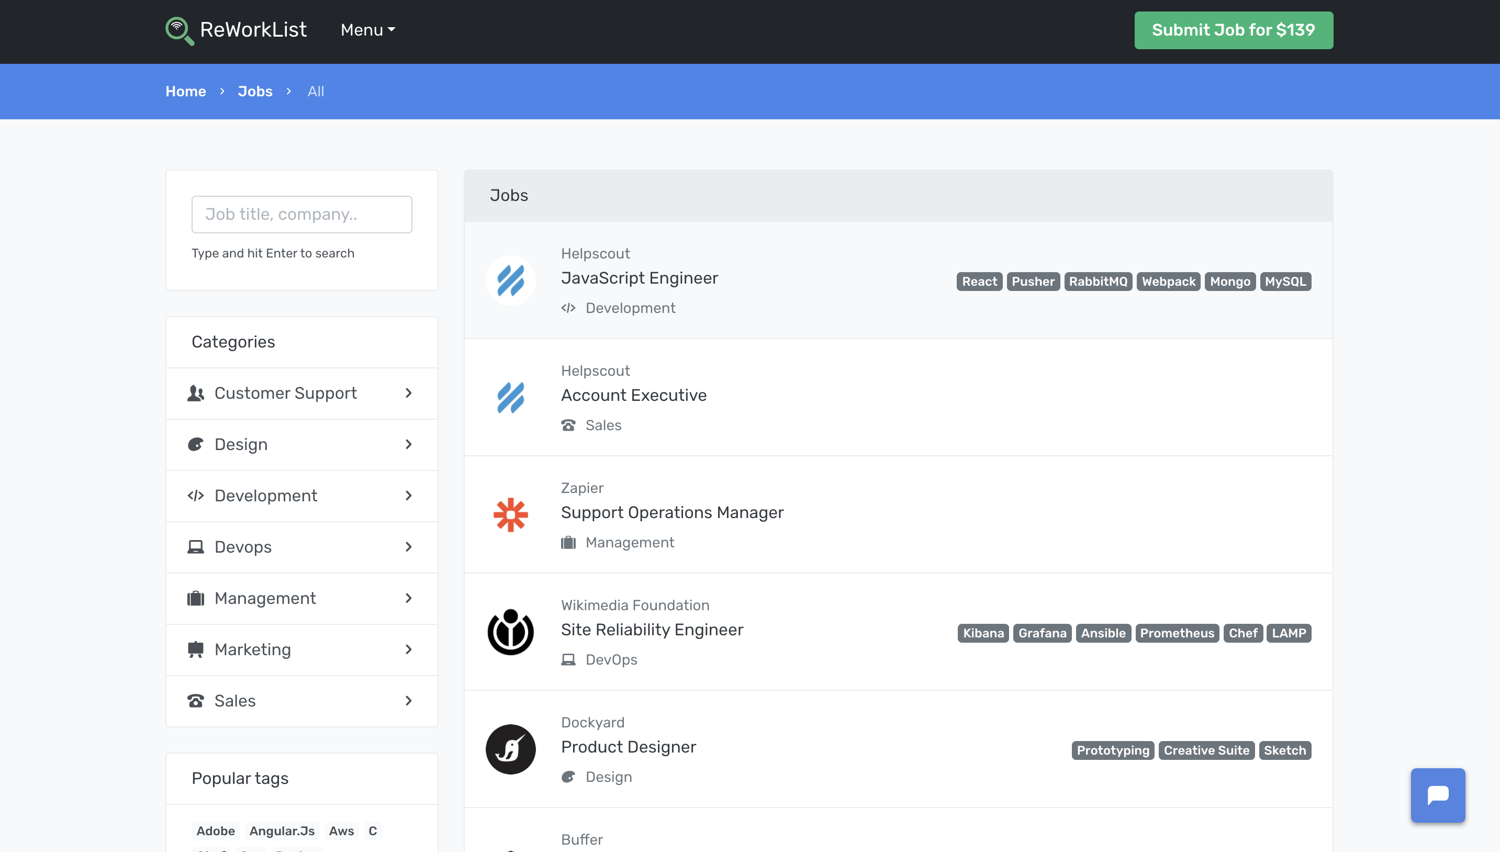Click the ReWorkList magnifier logo icon

[179, 30]
